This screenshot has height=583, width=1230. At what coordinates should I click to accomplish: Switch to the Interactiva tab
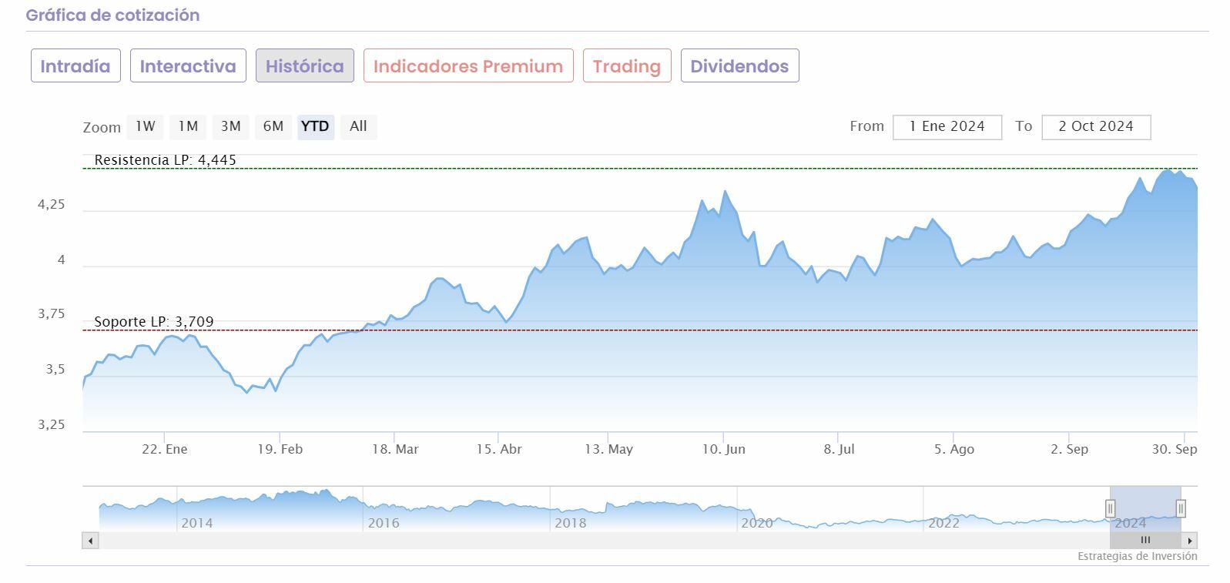188,66
